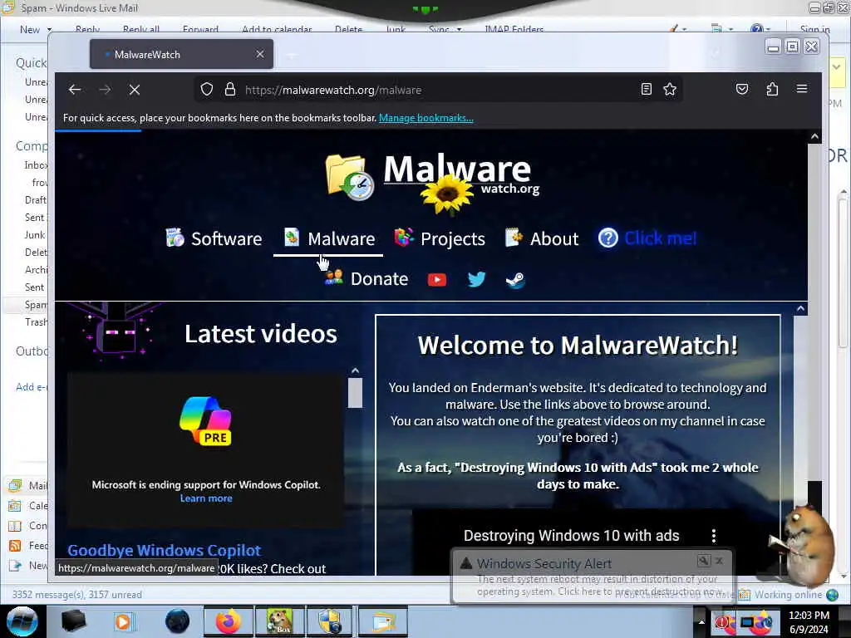Click the Windows Live Mail taskbar icon
This screenshot has width=851, height=638.
point(382,621)
